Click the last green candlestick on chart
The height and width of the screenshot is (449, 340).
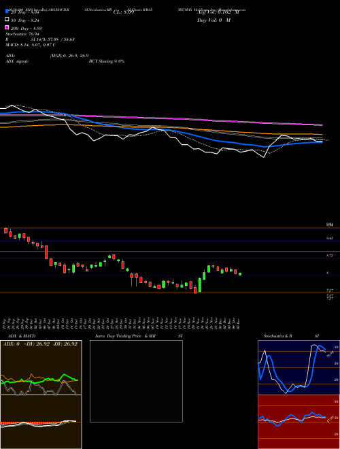(240, 274)
